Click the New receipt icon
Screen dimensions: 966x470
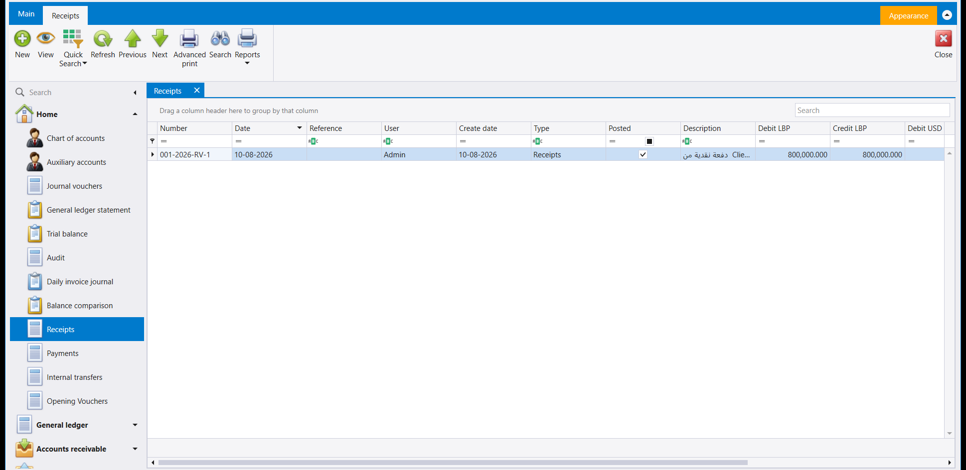[x=22, y=39]
